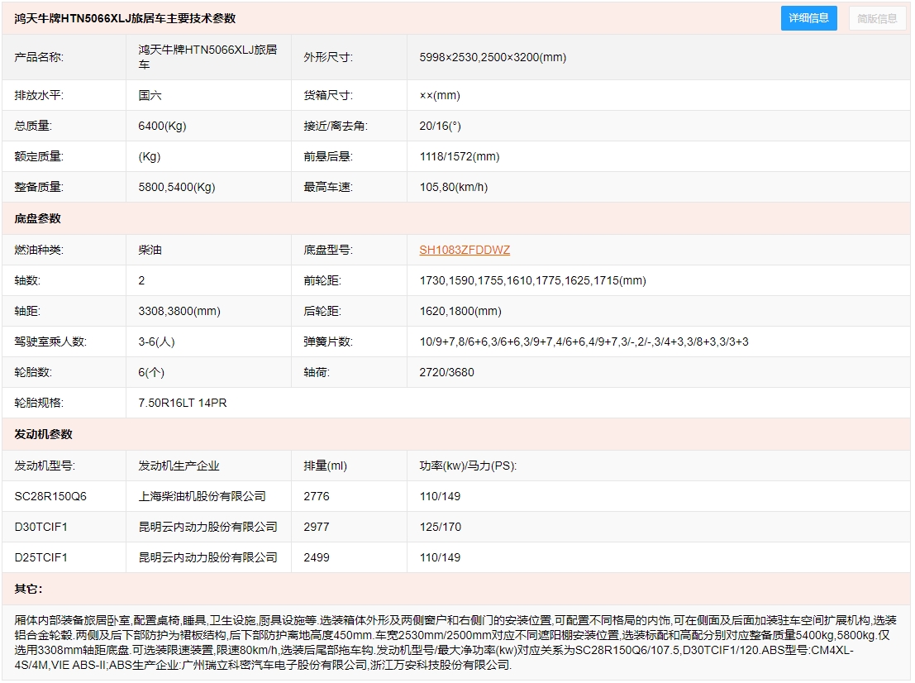Click the 额定质量 label
This screenshot has height=683, width=915.
coord(39,156)
